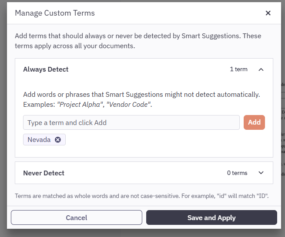Click the '1 term' count label
285x237 pixels.
[x=238, y=69]
